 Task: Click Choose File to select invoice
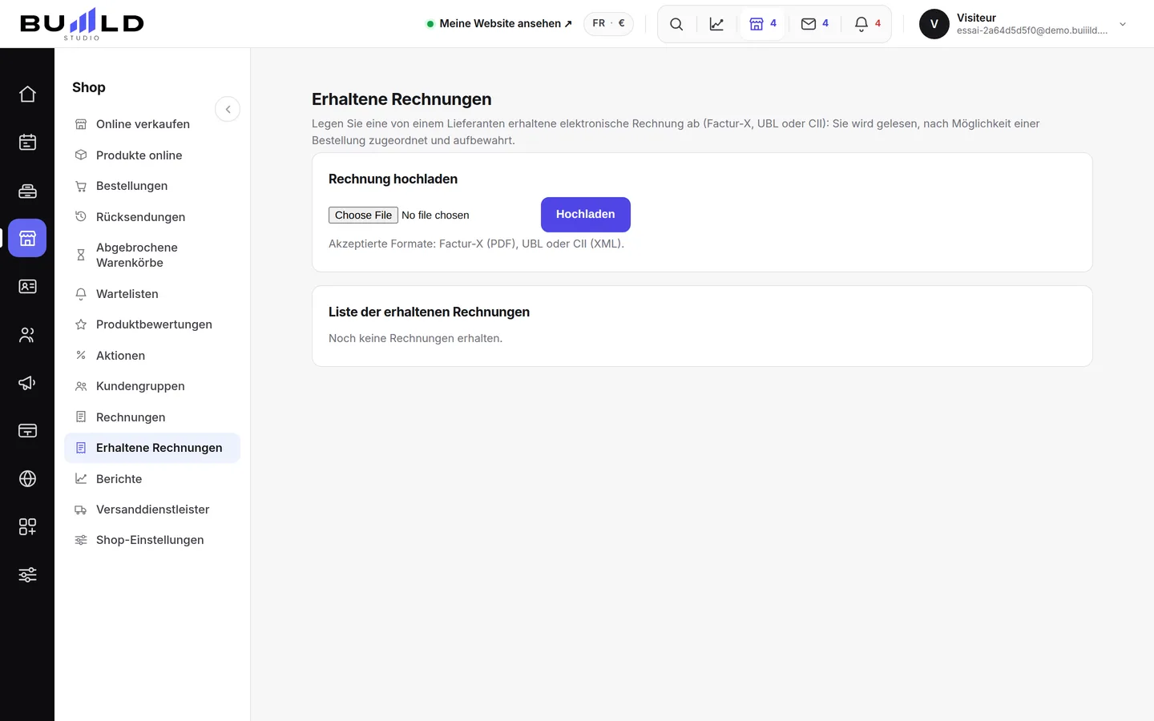tap(363, 215)
